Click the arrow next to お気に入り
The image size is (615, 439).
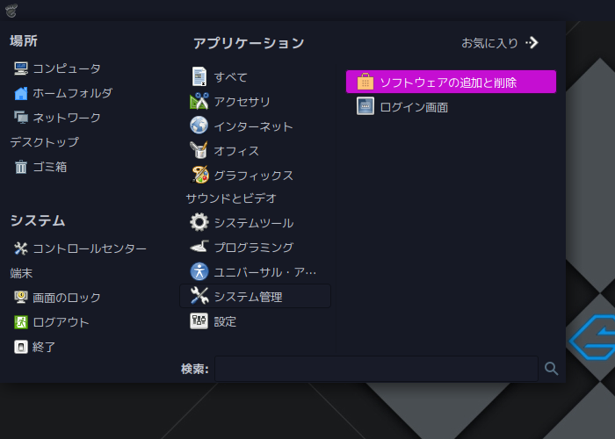(x=532, y=42)
